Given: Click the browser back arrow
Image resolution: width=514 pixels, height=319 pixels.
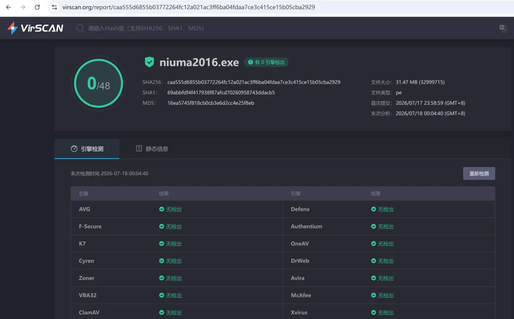Looking at the screenshot, I should [x=9, y=7].
